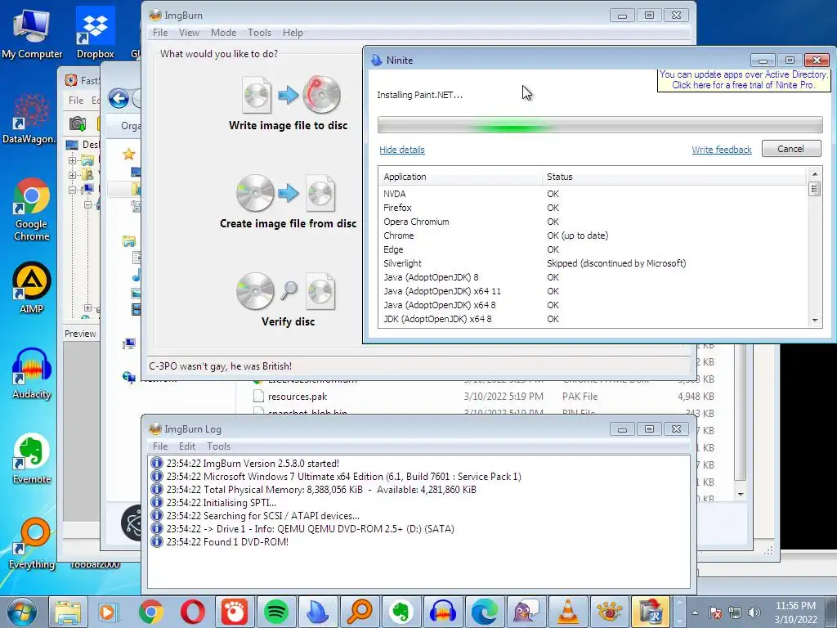Select the resources.pak file in Explorer
The image size is (837, 628).
pos(298,397)
